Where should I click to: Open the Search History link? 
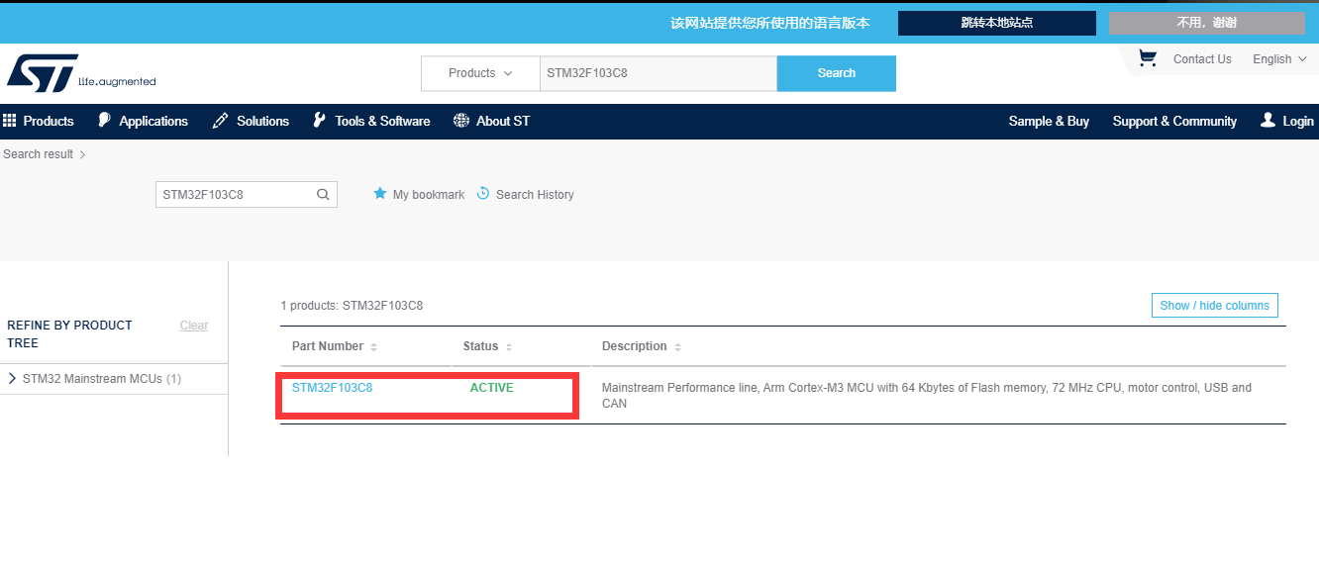[x=535, y=195]
